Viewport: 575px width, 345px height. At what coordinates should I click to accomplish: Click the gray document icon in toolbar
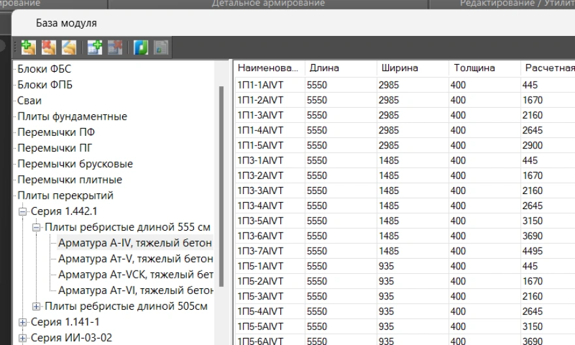[160, 47]
